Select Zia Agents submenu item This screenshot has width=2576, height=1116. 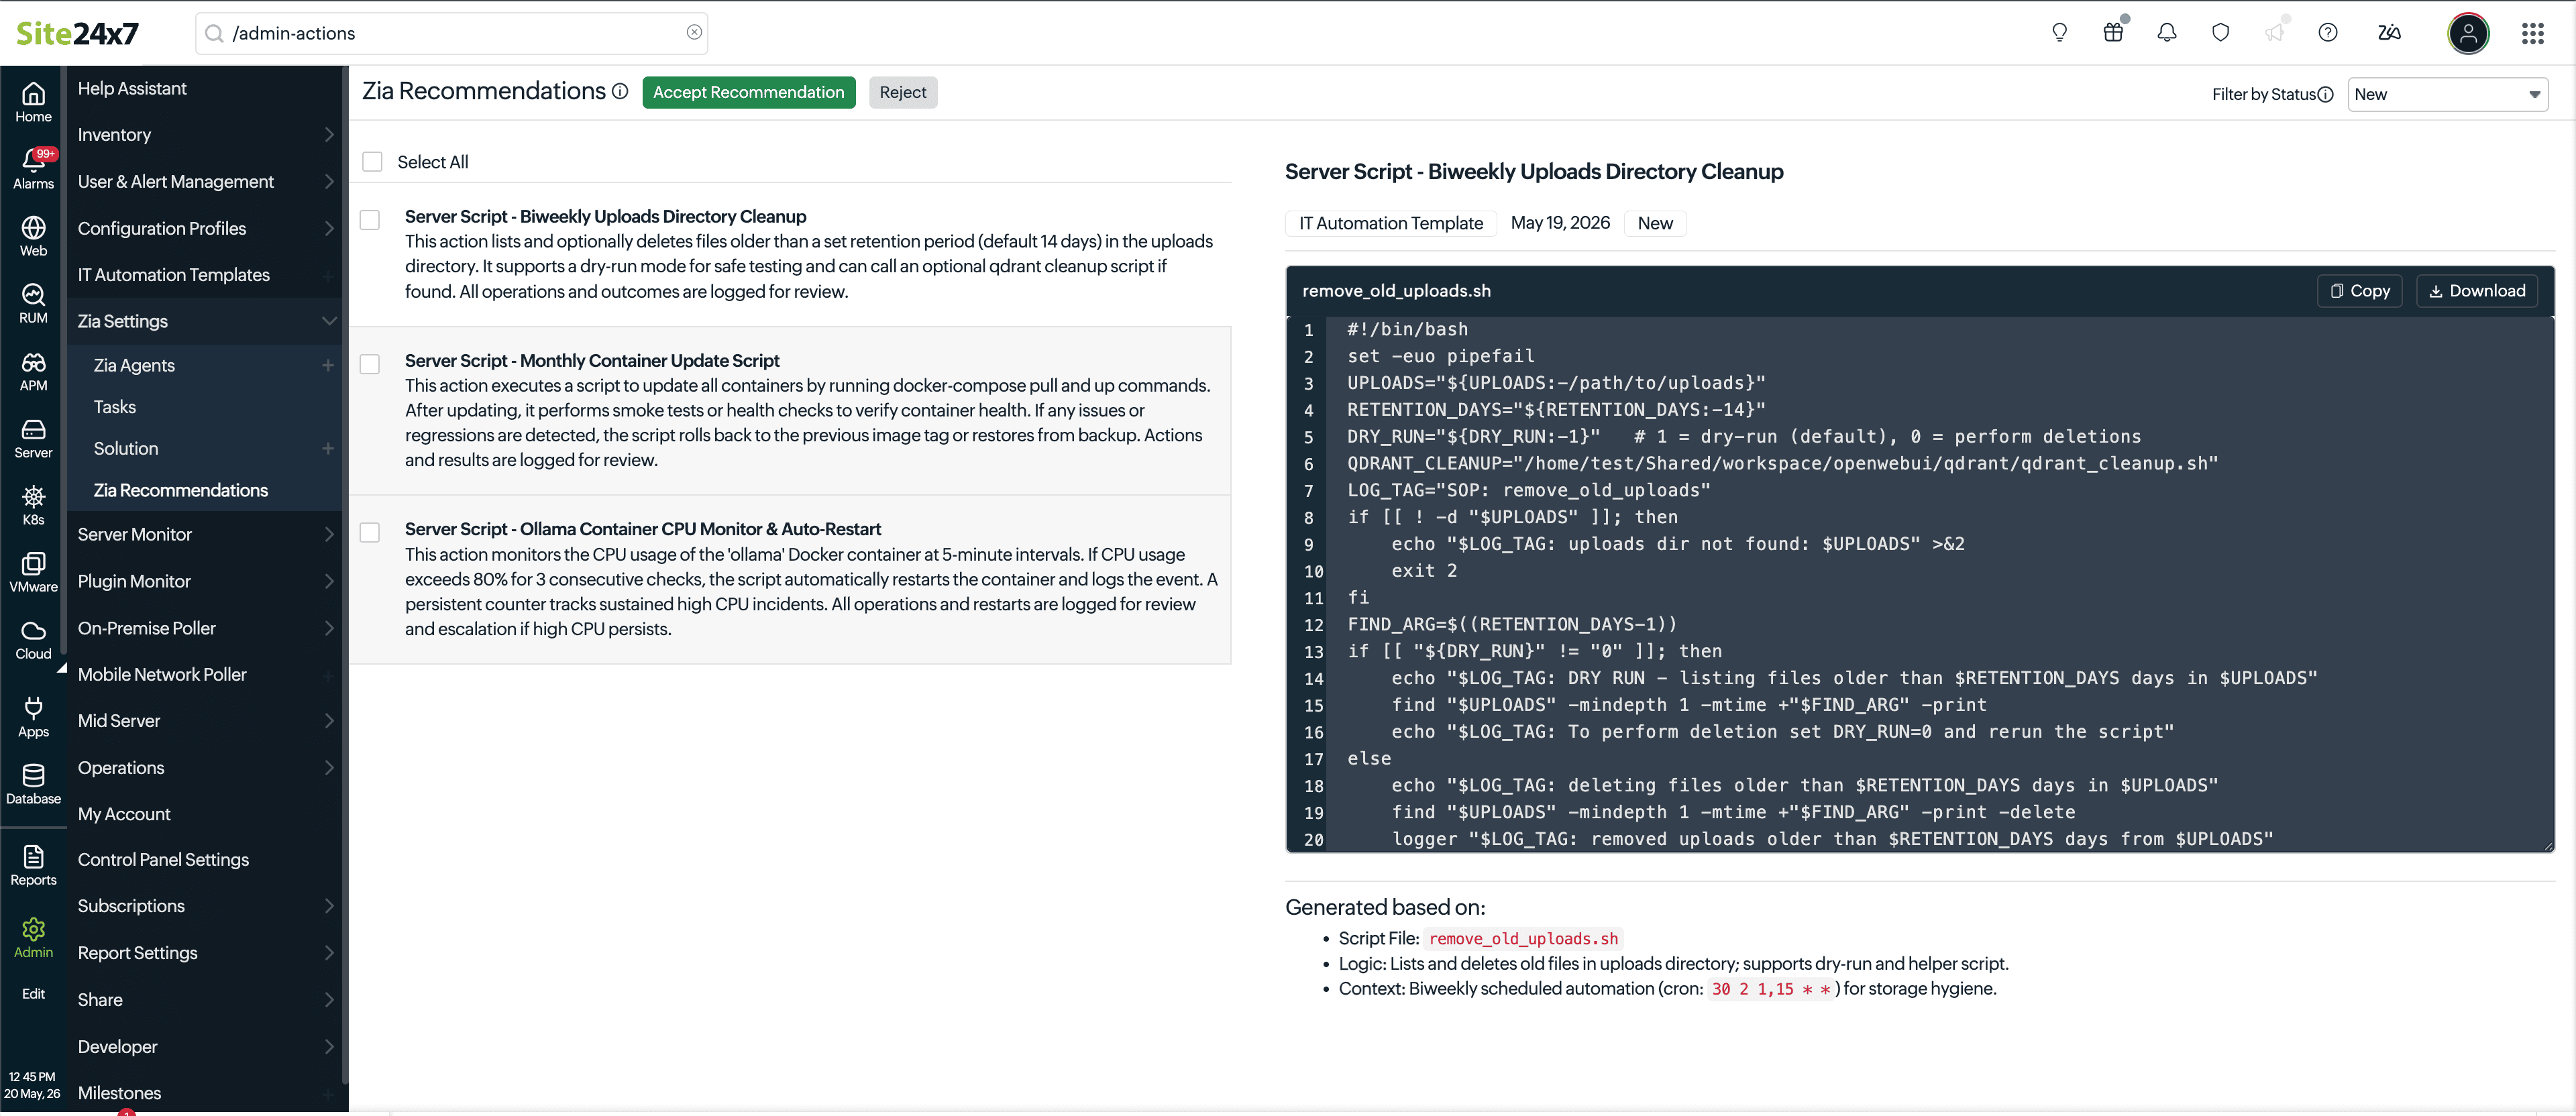[134, 365]
